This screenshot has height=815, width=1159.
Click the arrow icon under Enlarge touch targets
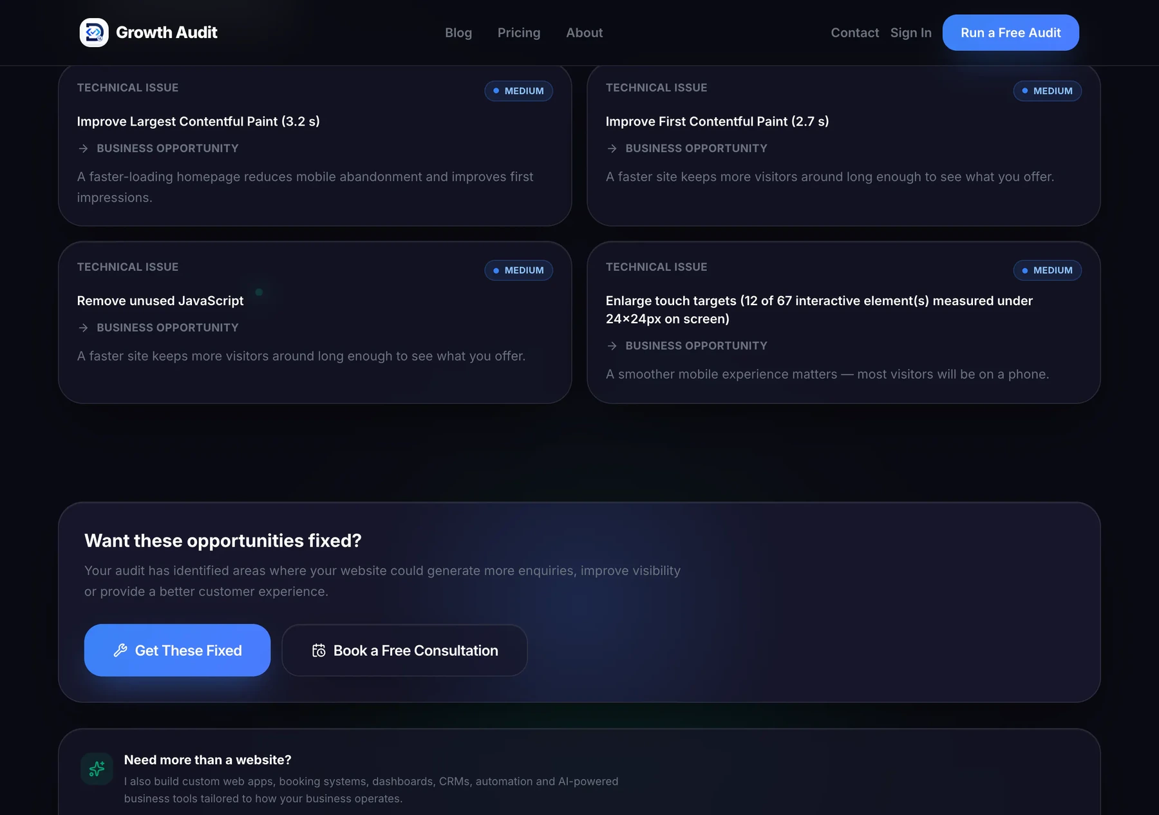coord(612,346)
